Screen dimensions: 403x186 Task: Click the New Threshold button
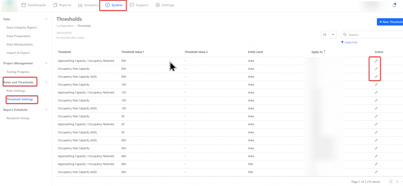click(390, 22)
